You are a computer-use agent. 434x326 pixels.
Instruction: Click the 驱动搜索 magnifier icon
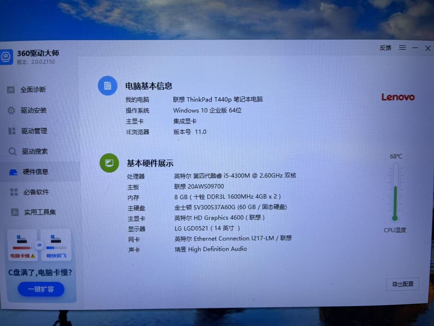point(12,152)
